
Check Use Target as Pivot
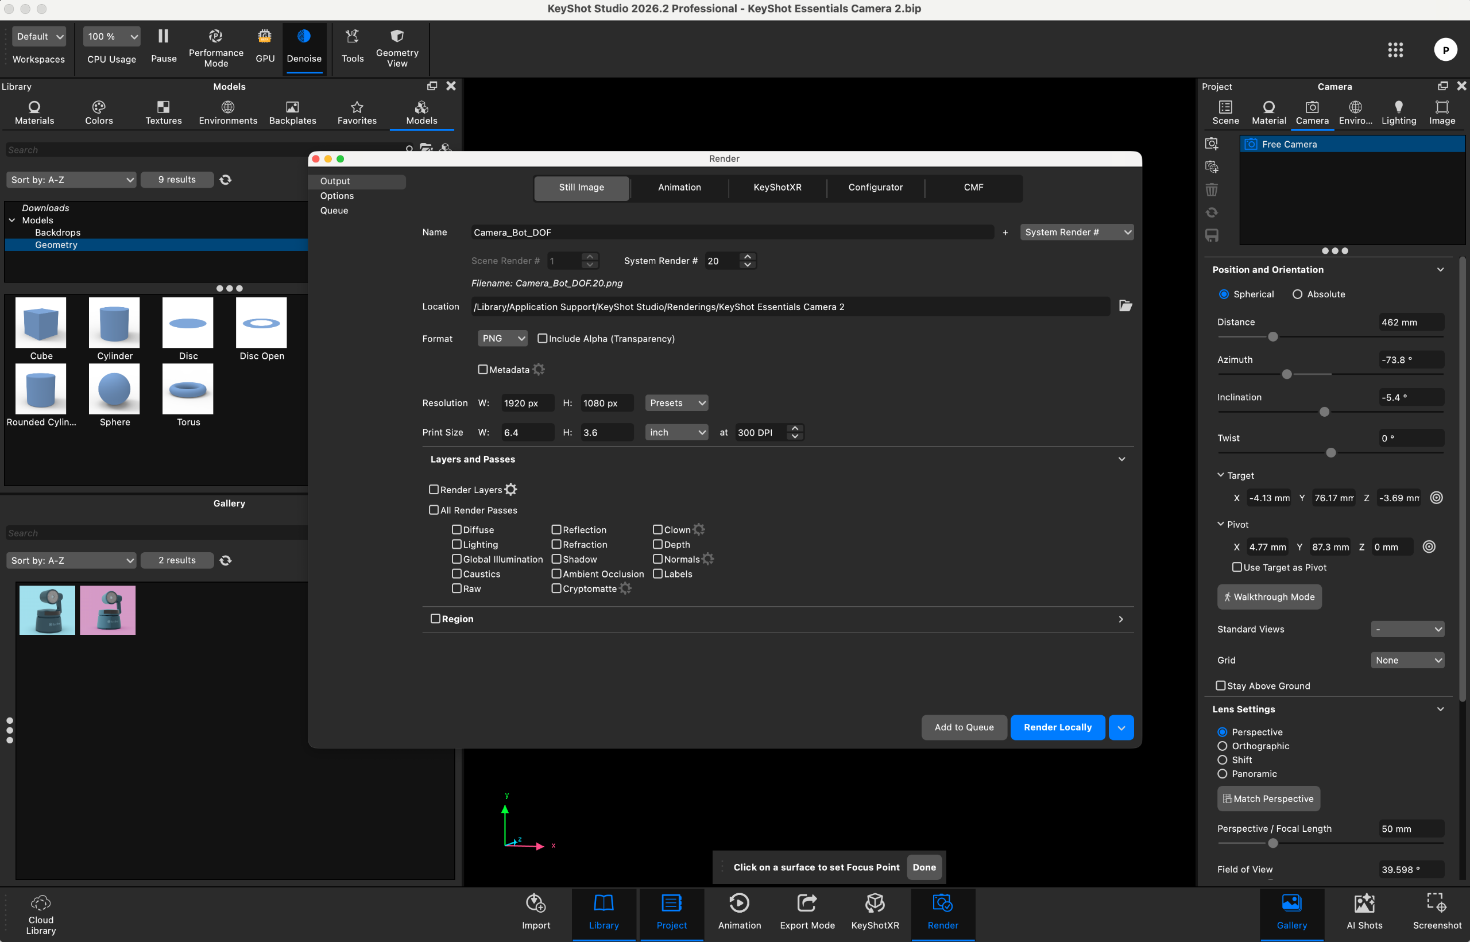tap(1237, 567)
